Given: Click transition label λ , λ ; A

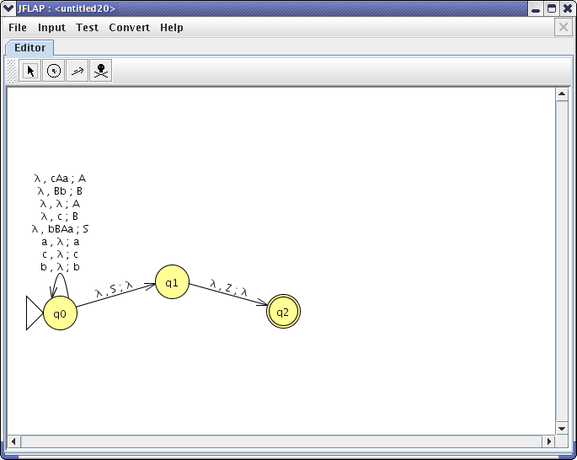Looking at the screenshot, I should (x=60, y=204).
